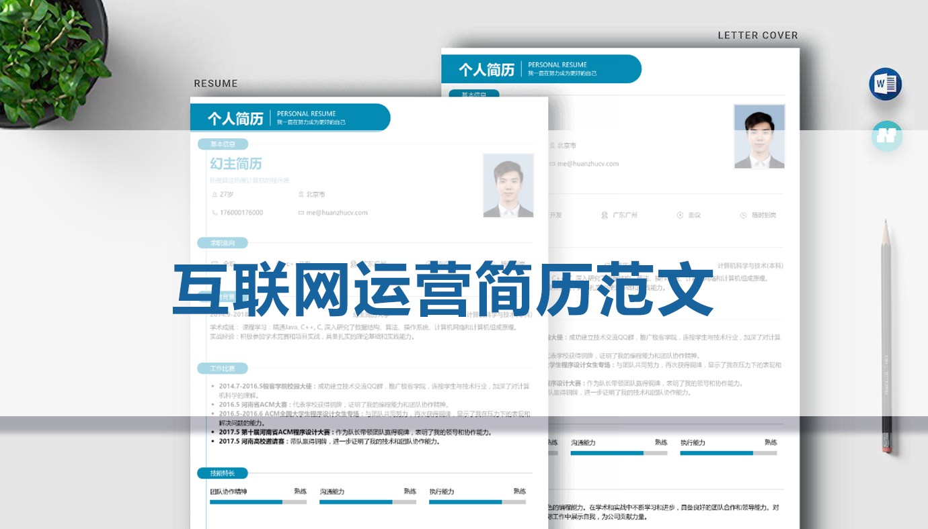
Task: Click the 技能特长 section tag
Action: 223,474
